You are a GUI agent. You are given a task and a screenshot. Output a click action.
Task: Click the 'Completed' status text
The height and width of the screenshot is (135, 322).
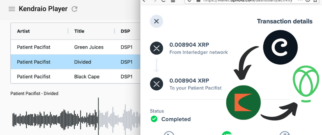(176, 119)
